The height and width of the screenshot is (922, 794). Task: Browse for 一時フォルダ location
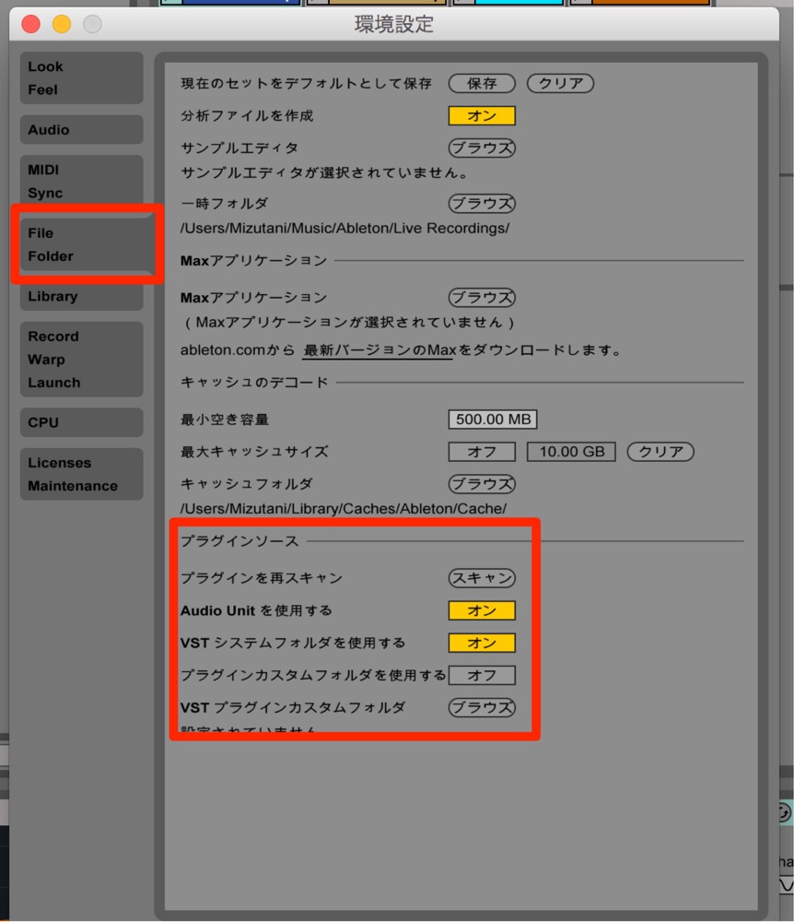482,204
